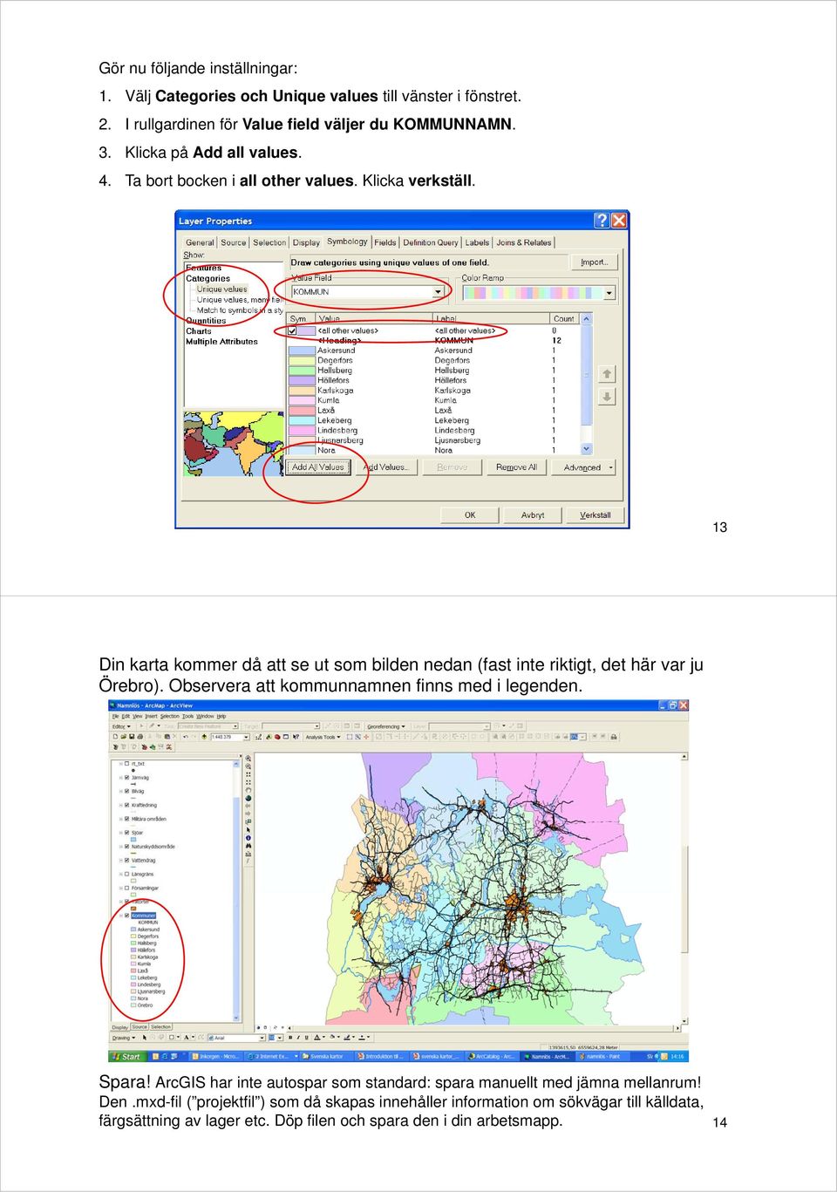837x1192 pixels.
Task: Open the Georeferencing dropdown
Action: (386, 726)
